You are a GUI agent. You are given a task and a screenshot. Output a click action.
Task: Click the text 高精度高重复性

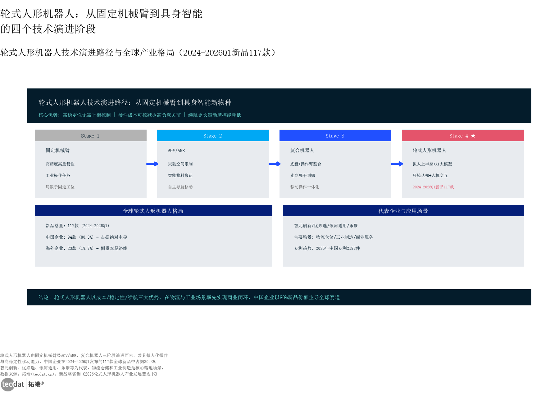(x=60, y=164)
